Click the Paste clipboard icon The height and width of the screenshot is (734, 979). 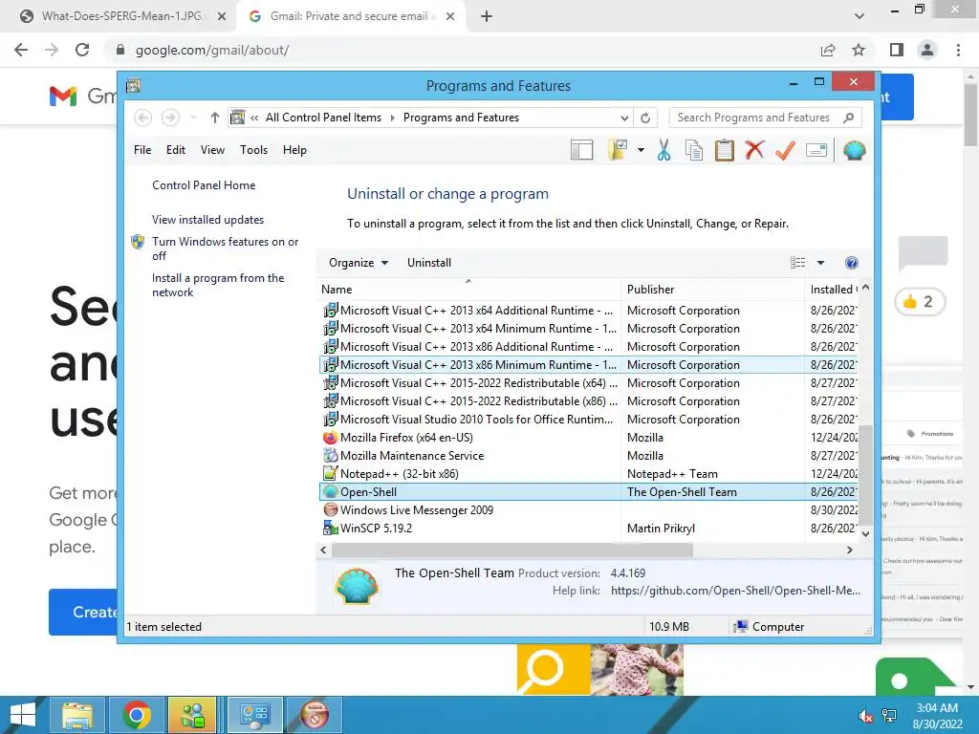[725, 150]
